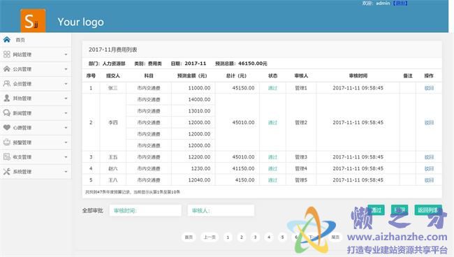
Task: Open the 收支管理 sidebar menu
Action: tap(36, 157)
